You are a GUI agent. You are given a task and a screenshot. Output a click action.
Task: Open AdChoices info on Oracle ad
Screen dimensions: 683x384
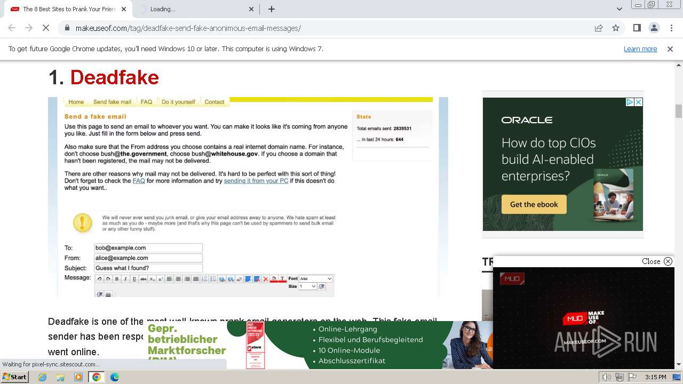630,102
